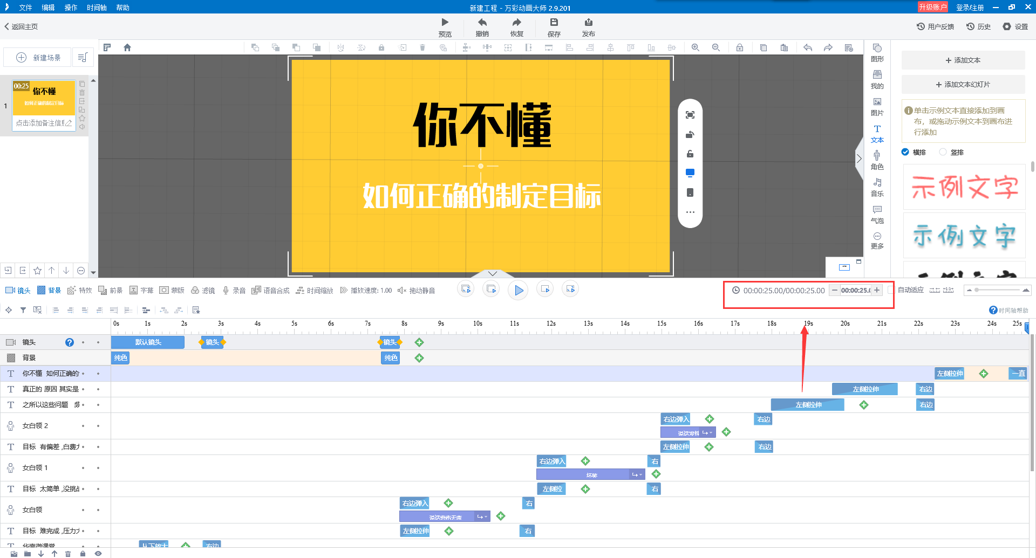Save project with 保存 icon
The height and width of the screenshot is (558, 1036).
tap(554, 23)
